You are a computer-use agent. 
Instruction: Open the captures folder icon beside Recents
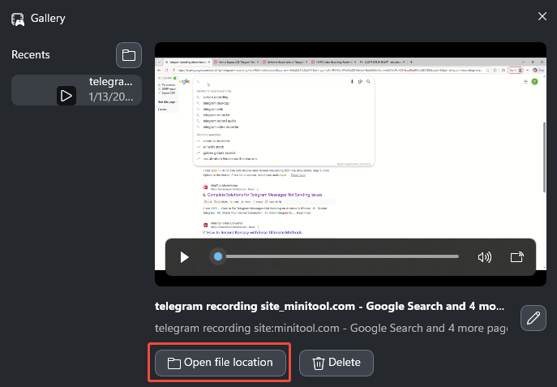(129, 55)
